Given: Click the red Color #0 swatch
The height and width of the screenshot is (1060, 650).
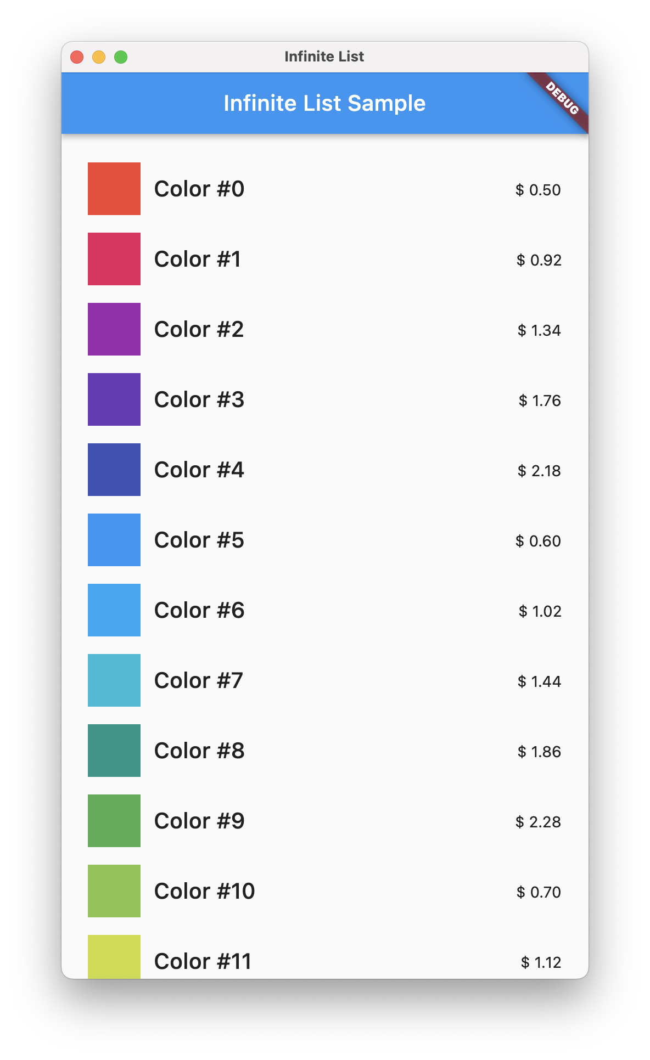Looking at the screenshot, I should click(x=114, y=189).
